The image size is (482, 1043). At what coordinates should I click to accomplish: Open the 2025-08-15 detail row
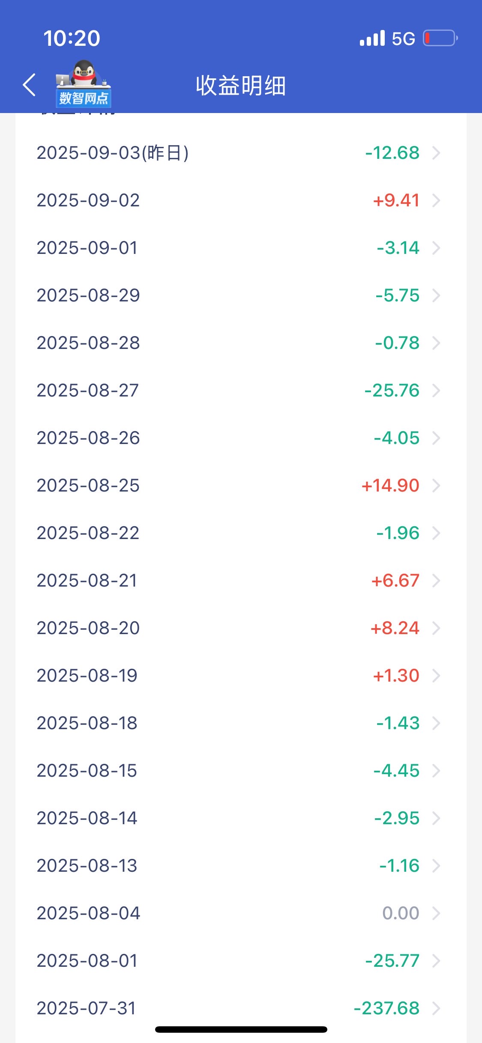tap(241, 771)
